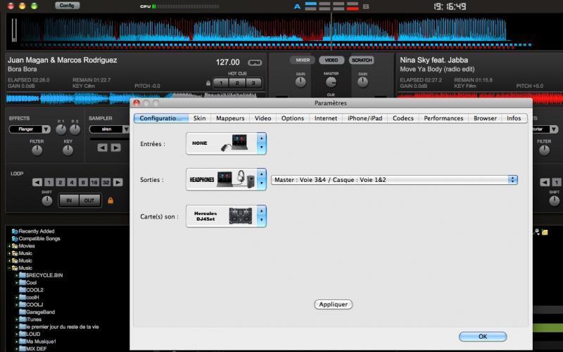Viewport: 563px width, 352px height.
Task: Click right GAIN knob in mixer
Action: coord(362,82)
